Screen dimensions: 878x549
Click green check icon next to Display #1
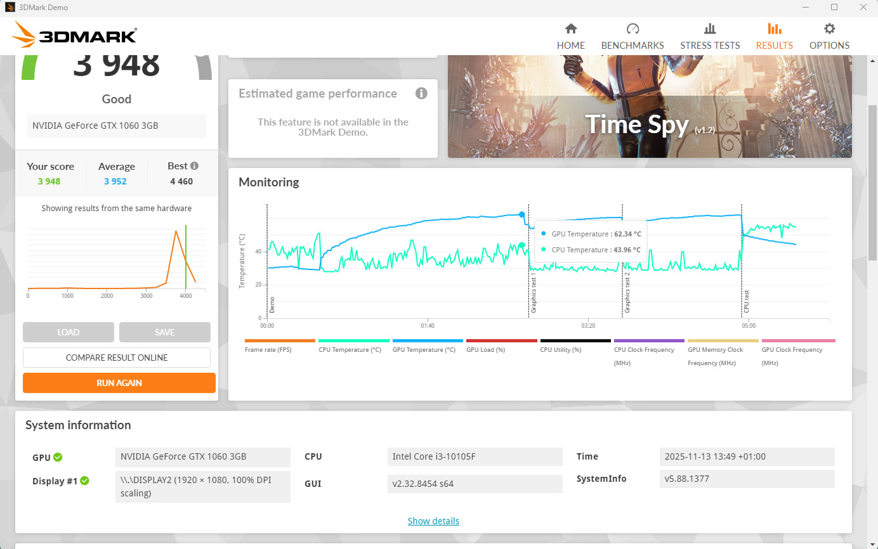(x=84, y=481)
